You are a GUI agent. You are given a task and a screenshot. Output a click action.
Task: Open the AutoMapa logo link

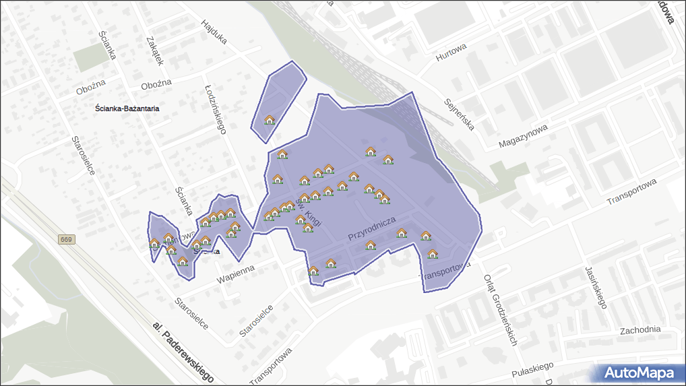point(638,373)
